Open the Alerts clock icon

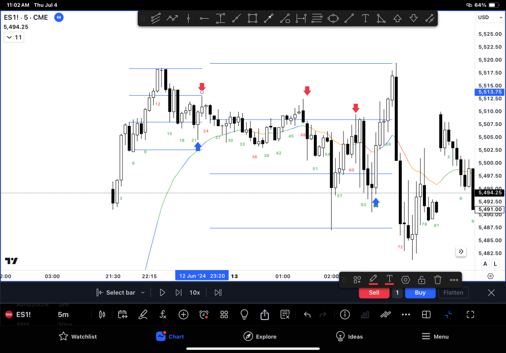tap(204, 314)
